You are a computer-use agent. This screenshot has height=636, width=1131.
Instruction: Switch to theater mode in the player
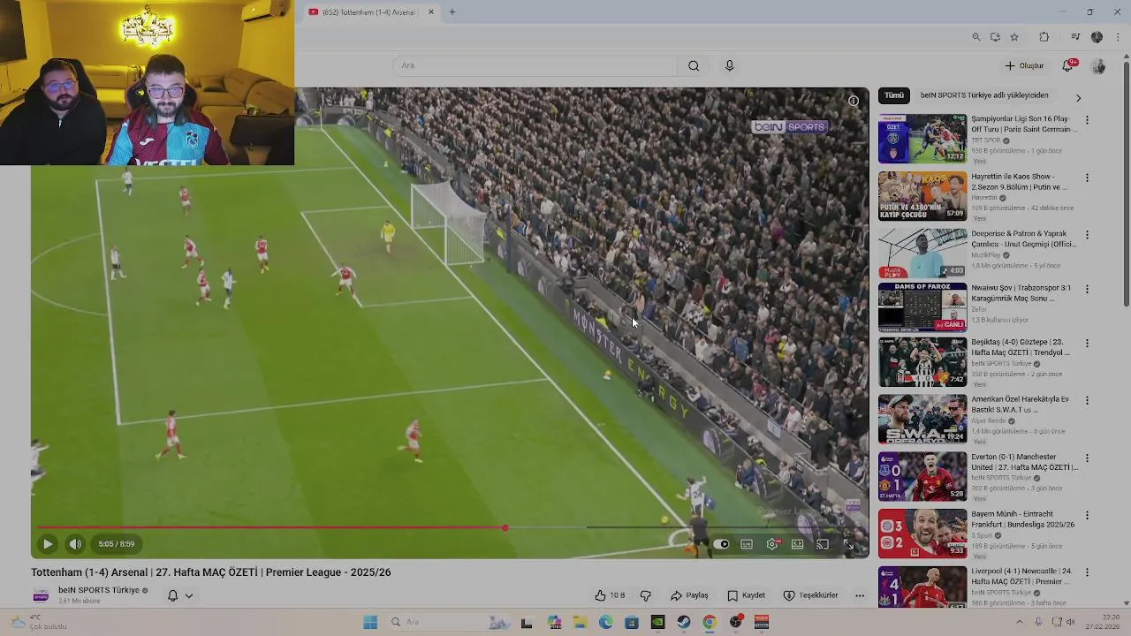tap(798, 544)
